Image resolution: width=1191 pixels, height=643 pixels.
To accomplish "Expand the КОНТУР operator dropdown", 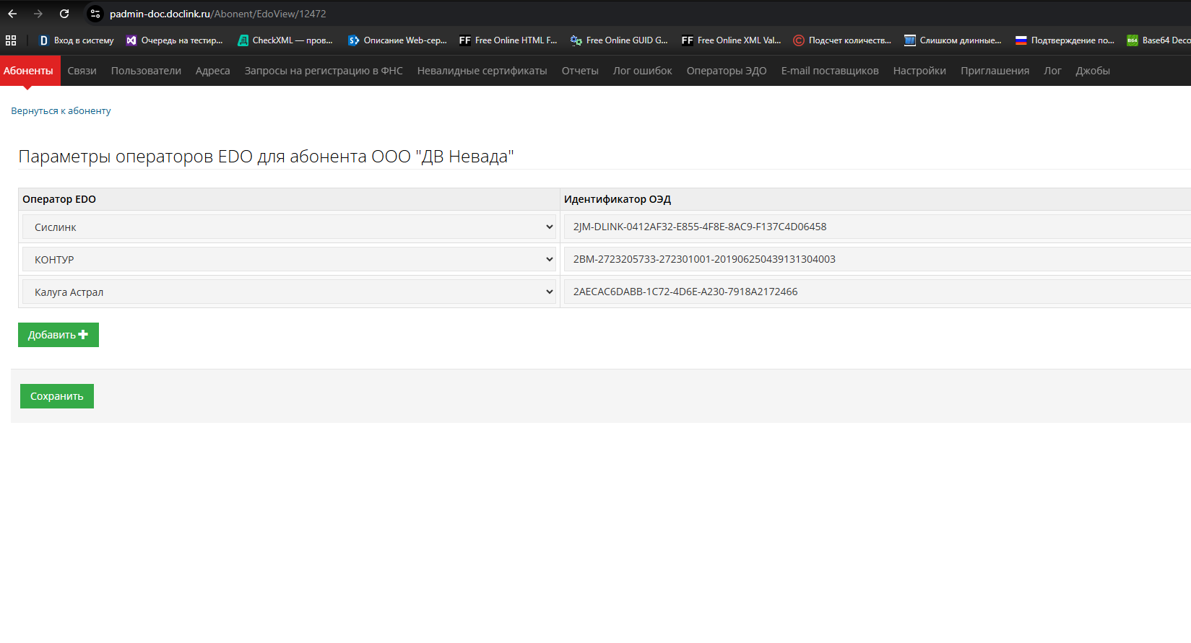I will click(289, 259).
